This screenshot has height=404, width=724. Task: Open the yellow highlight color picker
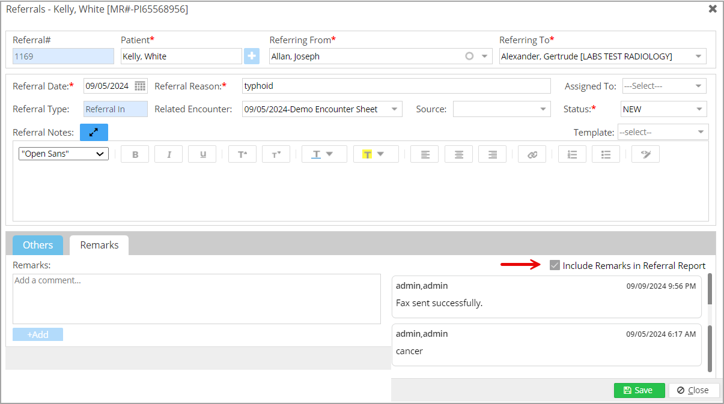point(376,154)
